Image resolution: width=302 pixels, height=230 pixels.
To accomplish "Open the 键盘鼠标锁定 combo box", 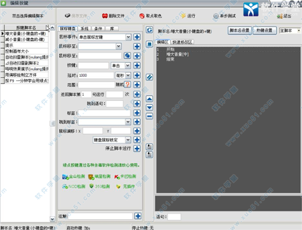I will coord(128,139).
